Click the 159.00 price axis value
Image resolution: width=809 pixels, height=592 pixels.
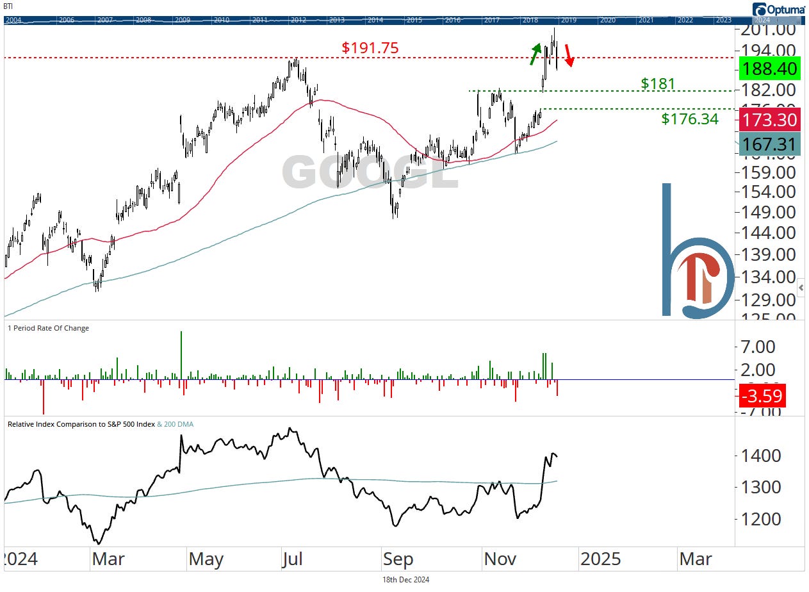[767, 172]
